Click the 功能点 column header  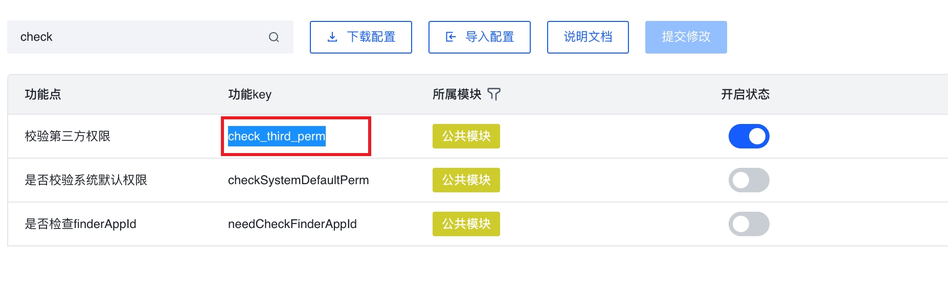tap(43, 94)
